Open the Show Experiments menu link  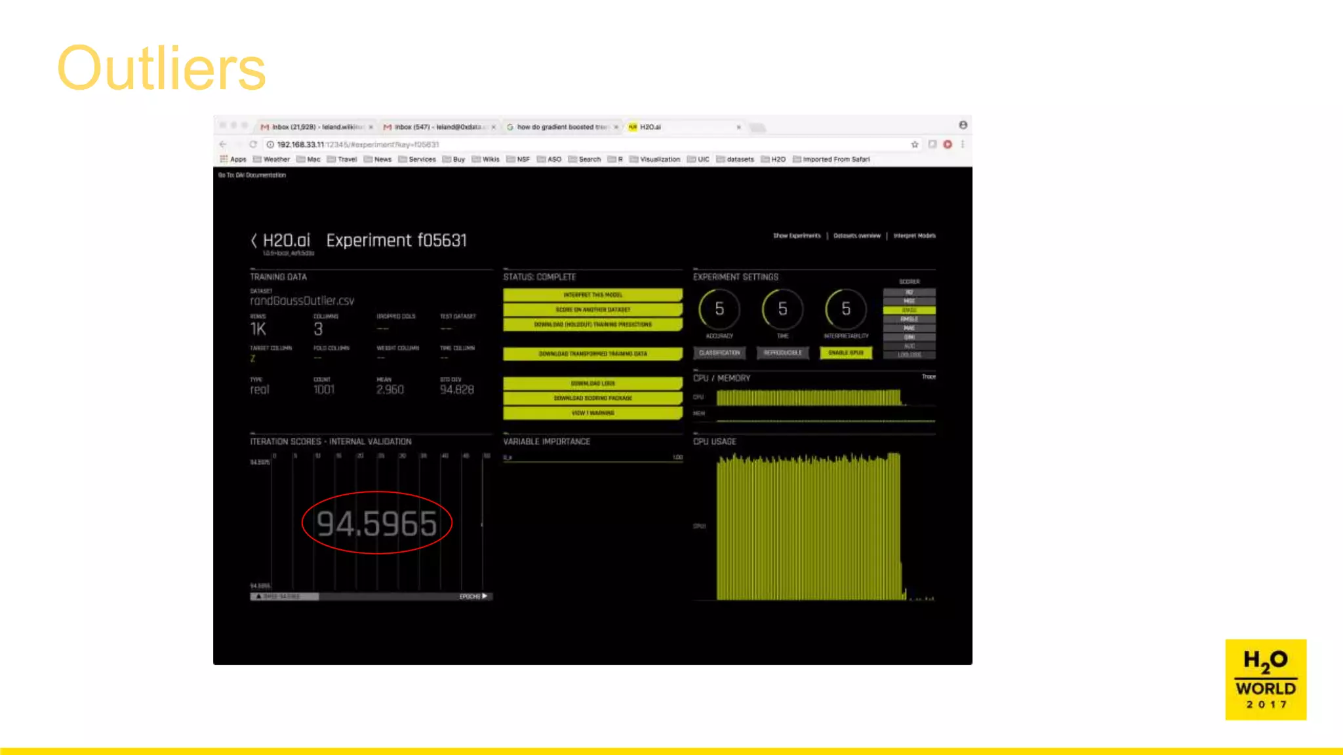[796, 236]
